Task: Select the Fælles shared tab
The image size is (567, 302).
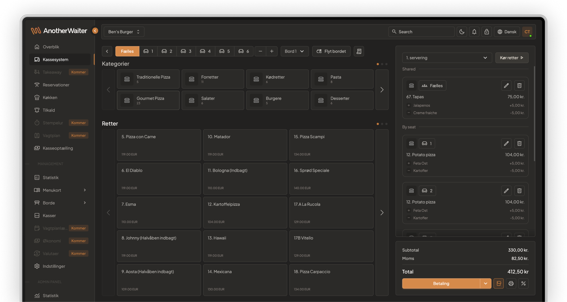Action: [x=127, y=51]
